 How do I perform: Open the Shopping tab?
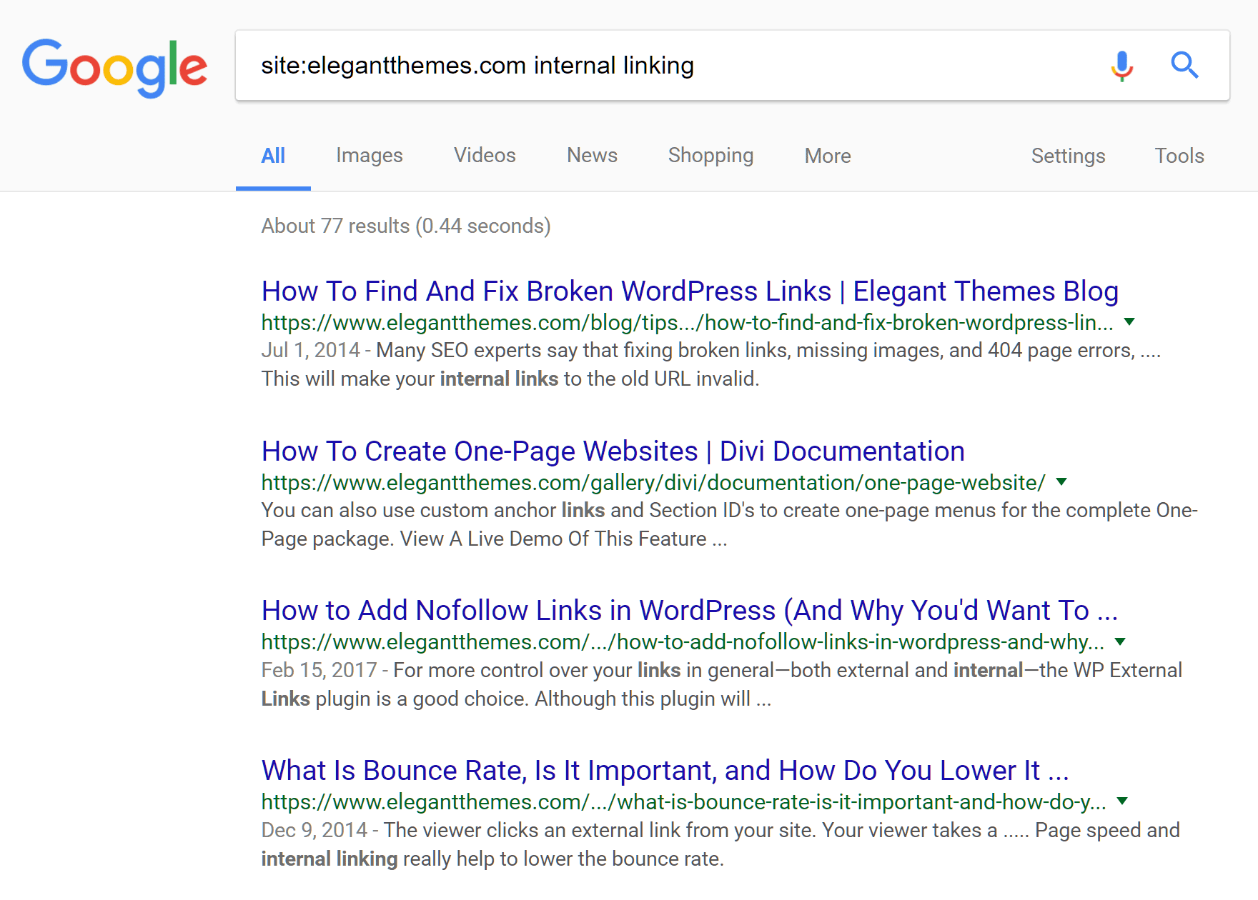pos(710,156)
